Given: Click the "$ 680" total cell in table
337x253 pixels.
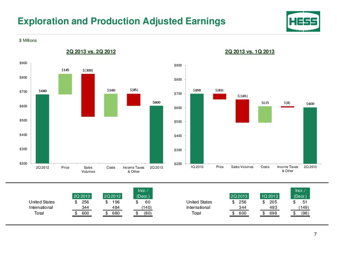Looking at the screenshot, I should [112, 213].
